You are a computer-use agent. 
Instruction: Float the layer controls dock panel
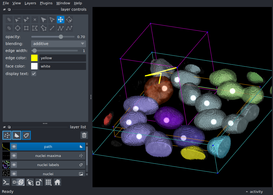pos(9,9)
